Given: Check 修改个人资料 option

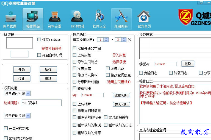Looking at the screenshot, I should click(x=75, y=75).
